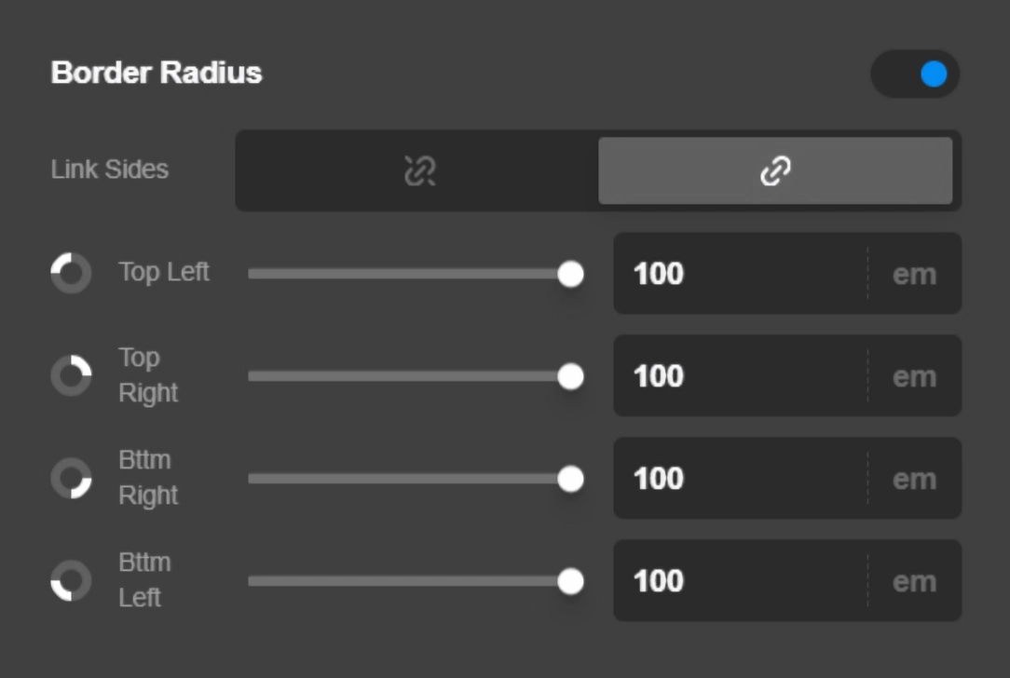Select the Bttm Left corner radius icon
This screenshot has width=1010, height=678.
coord(71,581)
